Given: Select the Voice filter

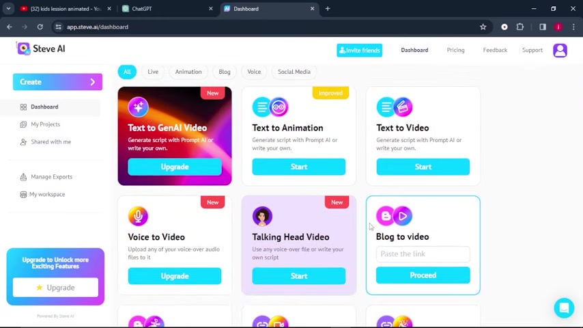Looking at the screenshot, I should 254,72.
